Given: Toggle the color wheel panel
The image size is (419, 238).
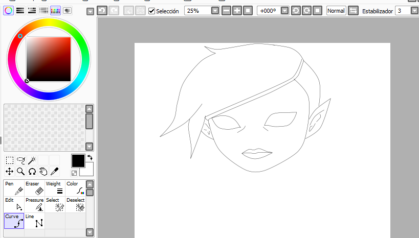Looking at the screenshot, I should click(9, 11).
